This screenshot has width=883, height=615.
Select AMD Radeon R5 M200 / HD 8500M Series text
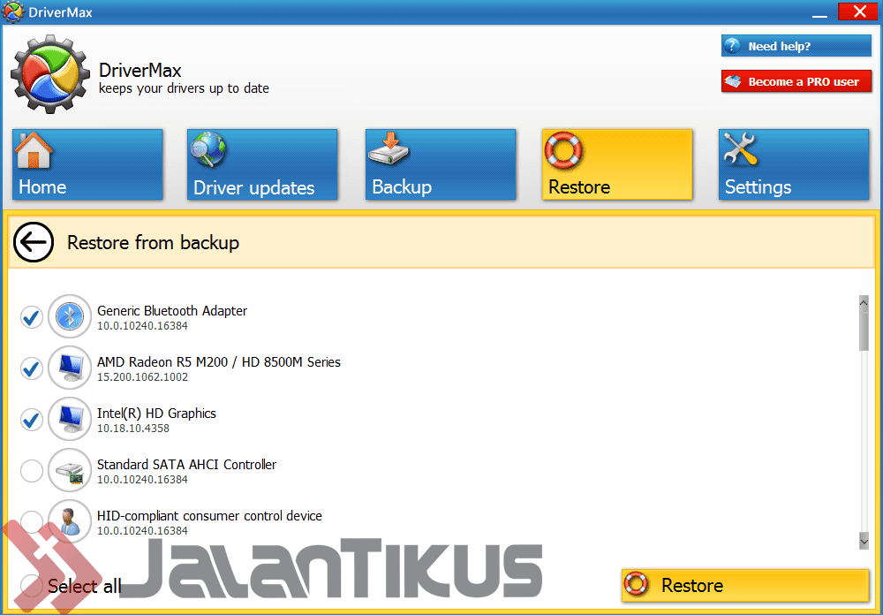(x=218, y=362)
